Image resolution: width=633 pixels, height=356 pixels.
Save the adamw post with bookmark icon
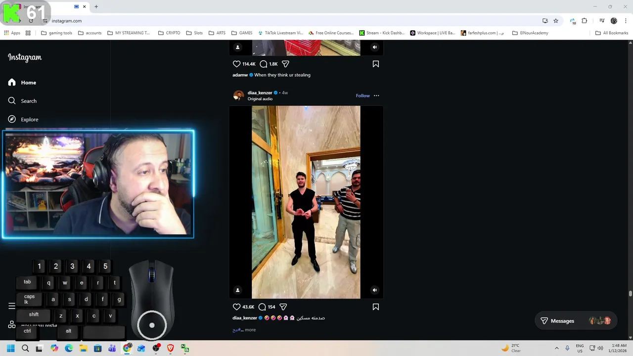coord(376,64)
